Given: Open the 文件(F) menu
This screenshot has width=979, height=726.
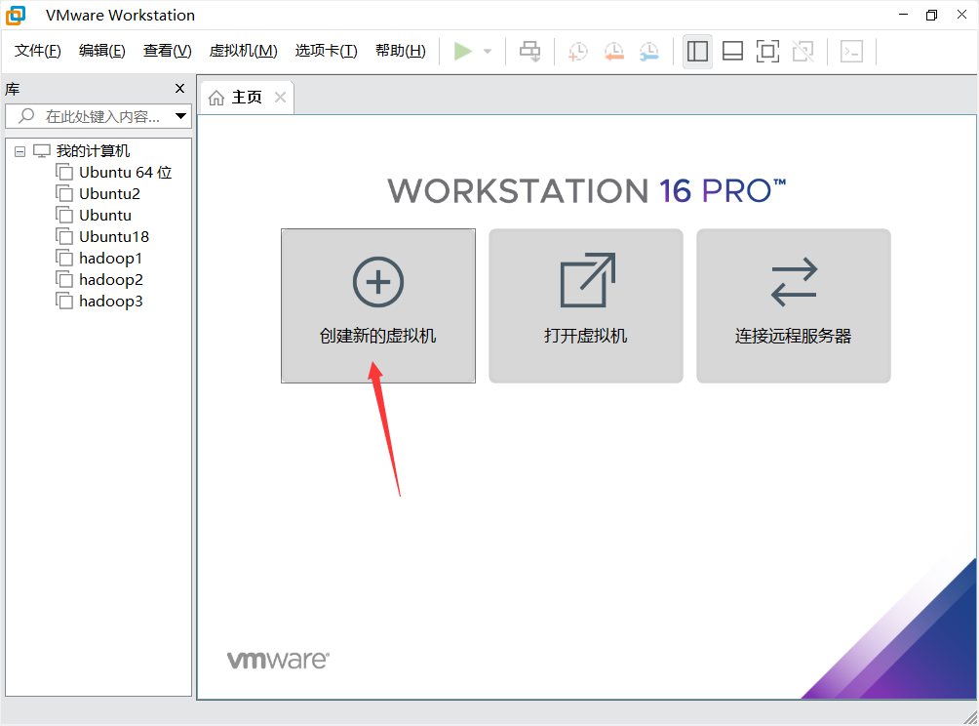Looking at the screenshot, I should click(x=38, y=51).
